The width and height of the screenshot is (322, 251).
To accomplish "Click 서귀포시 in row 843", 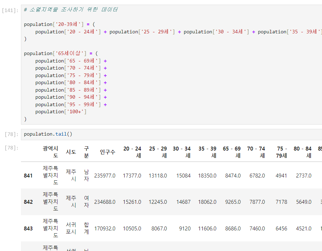I will click(x=71, y=228).
